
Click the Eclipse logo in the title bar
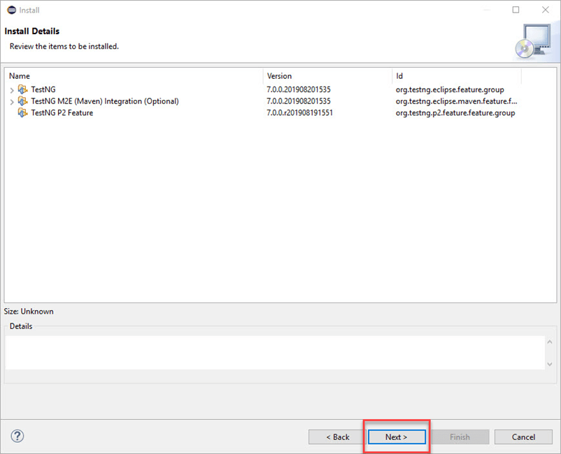[x=8, y=10]
